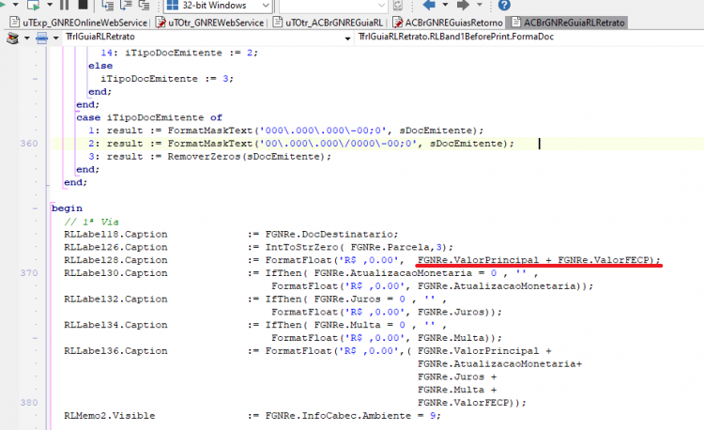Click the '00\.000\.000\/0000\-00;0' mask string

[x=338, y=144]
